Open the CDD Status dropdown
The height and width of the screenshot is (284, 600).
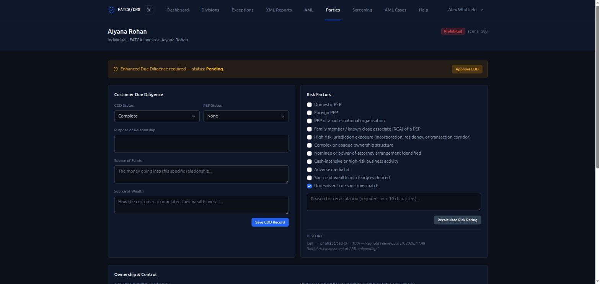(x=157, y=116)
